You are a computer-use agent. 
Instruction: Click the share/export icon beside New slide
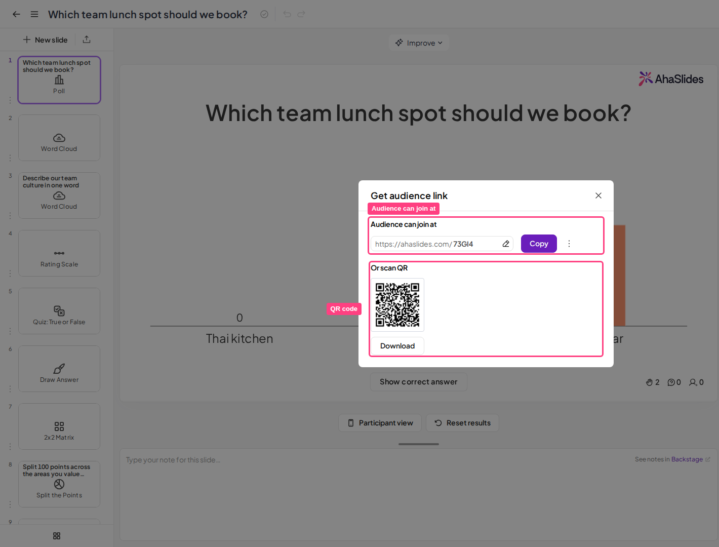(x=87, y=40)
